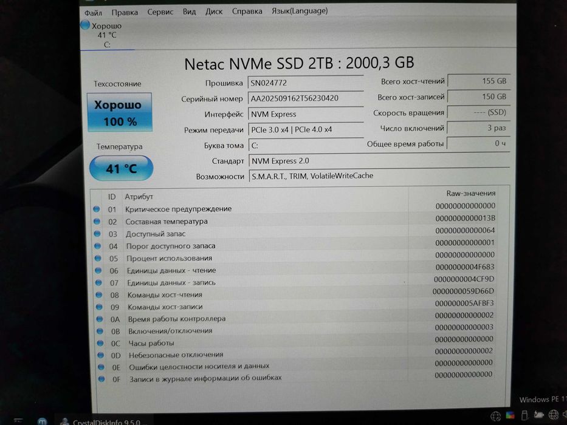
Task: Click the Температура label
Action: point(119,147)
